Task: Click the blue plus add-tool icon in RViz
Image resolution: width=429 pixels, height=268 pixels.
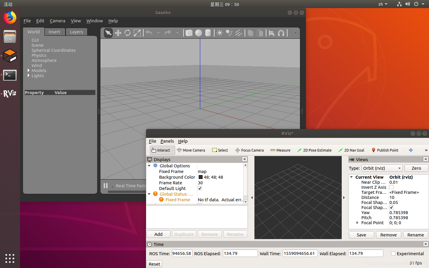Action: (411, 150)
